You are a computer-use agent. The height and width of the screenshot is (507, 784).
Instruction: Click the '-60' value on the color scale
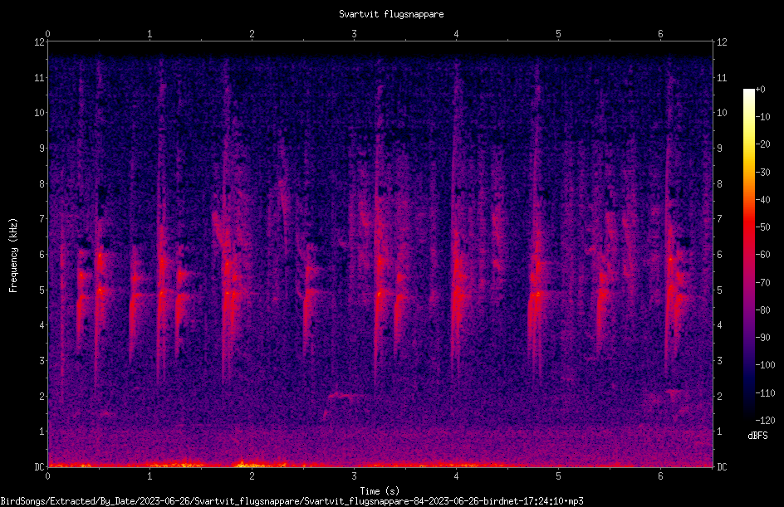pos(762,255)
